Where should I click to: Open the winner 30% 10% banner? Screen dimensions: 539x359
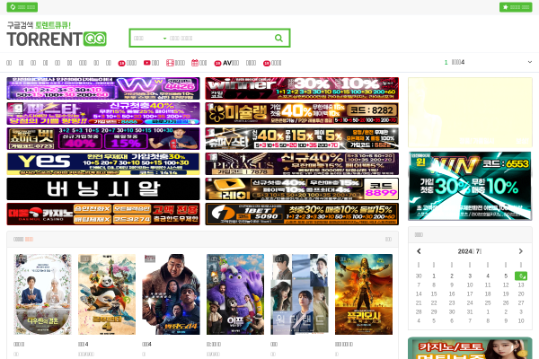point(302,88)
